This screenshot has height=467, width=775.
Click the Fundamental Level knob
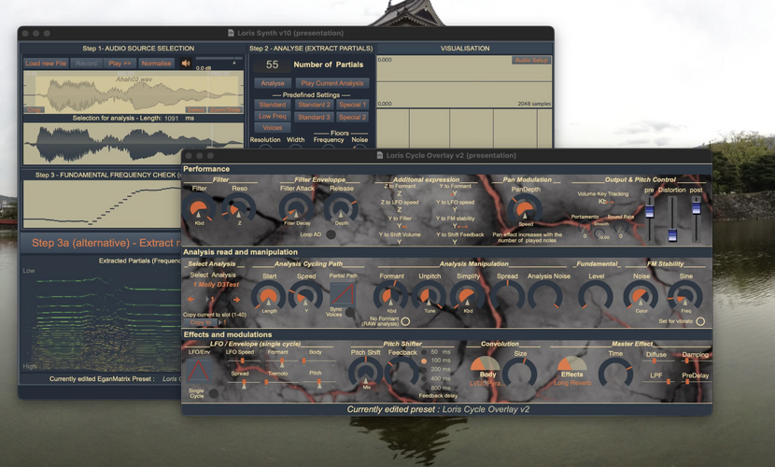coord(596,296)
